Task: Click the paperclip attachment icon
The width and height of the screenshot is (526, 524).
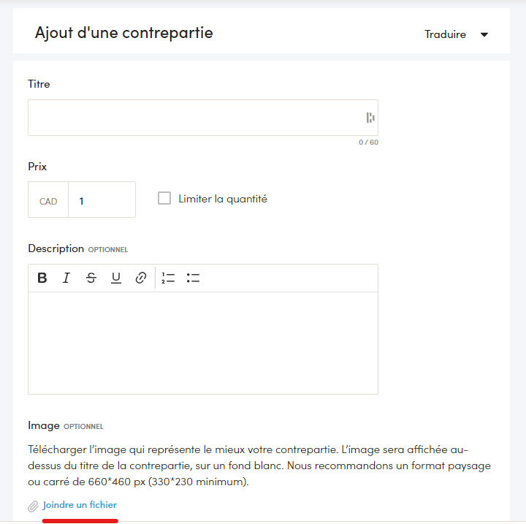Action: tap(33, 506)
